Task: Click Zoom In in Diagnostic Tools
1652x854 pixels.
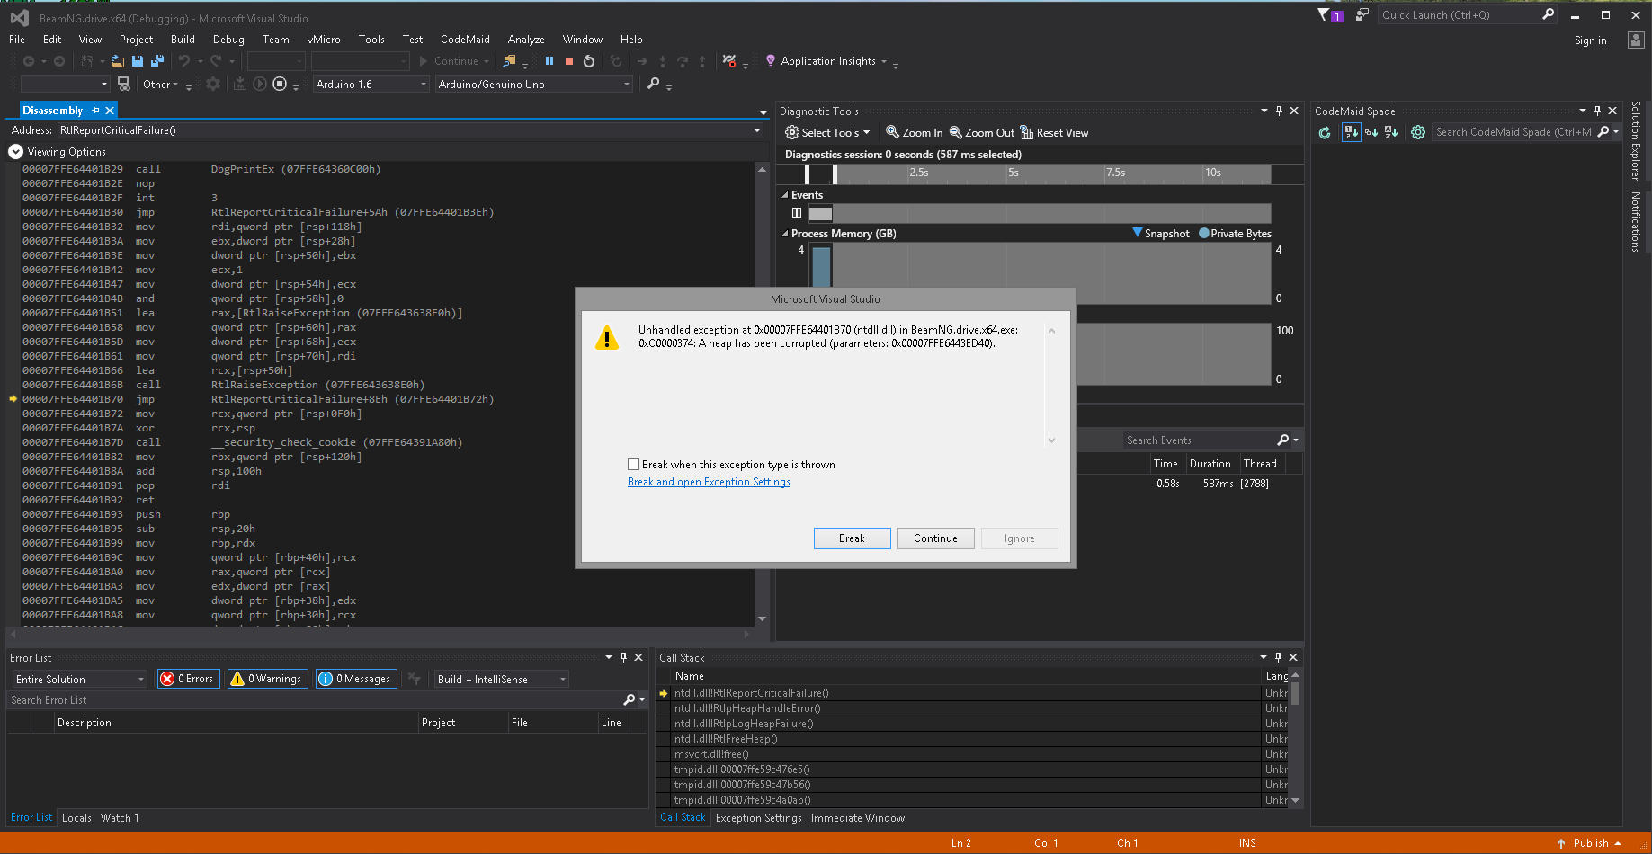Action: [915, 132]
